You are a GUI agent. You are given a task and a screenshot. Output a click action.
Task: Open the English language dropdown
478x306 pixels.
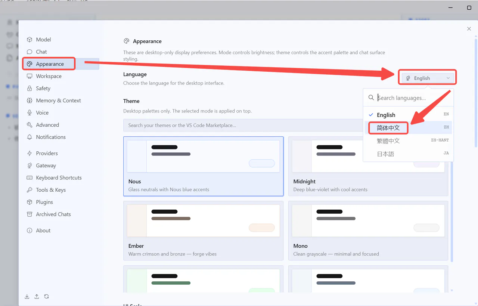(428, 78)
